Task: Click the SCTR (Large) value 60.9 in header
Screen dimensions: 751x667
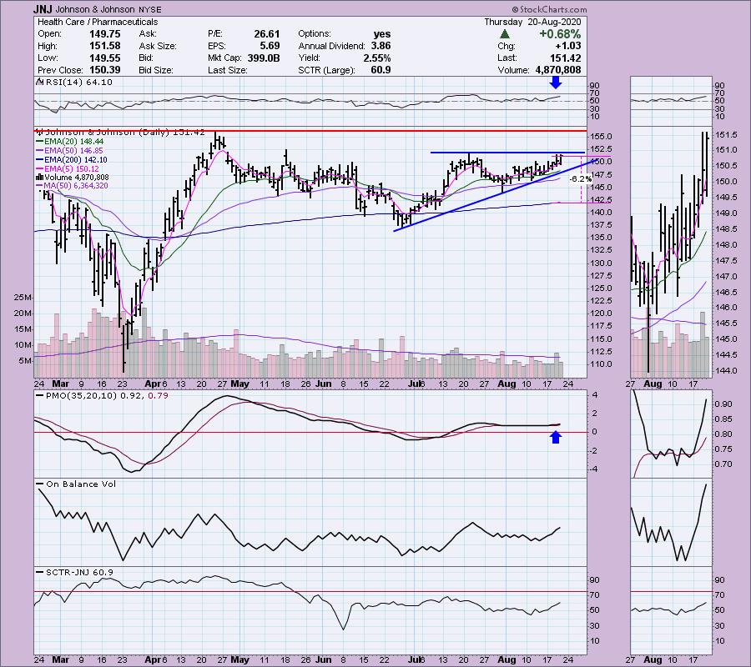Action: point(381,70)
